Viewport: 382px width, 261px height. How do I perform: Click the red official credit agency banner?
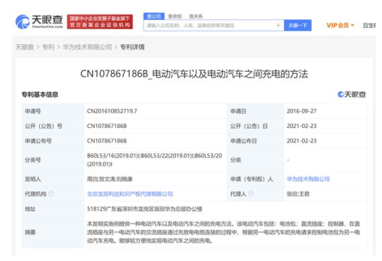point(100,22)
